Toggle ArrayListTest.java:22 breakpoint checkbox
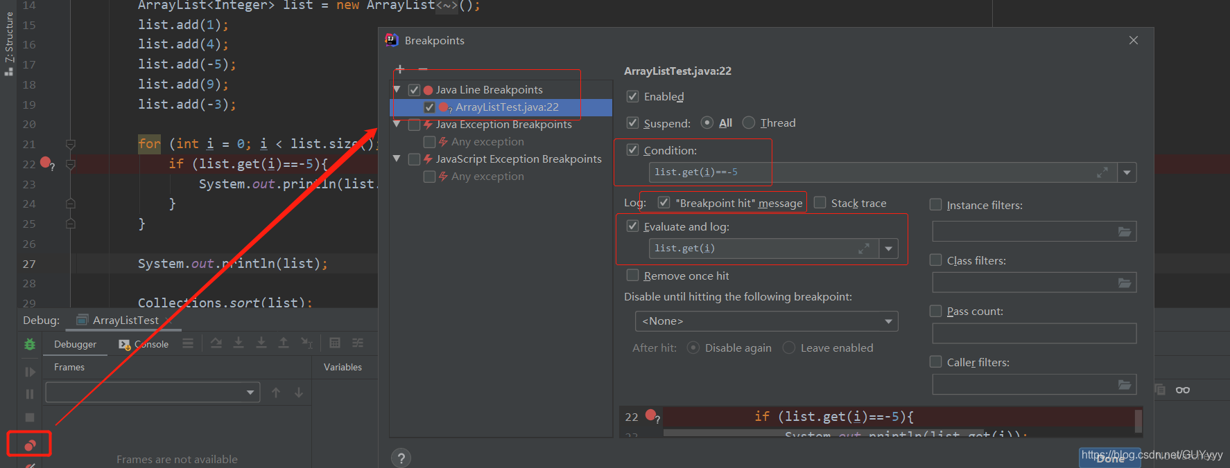 coord(430,107)
